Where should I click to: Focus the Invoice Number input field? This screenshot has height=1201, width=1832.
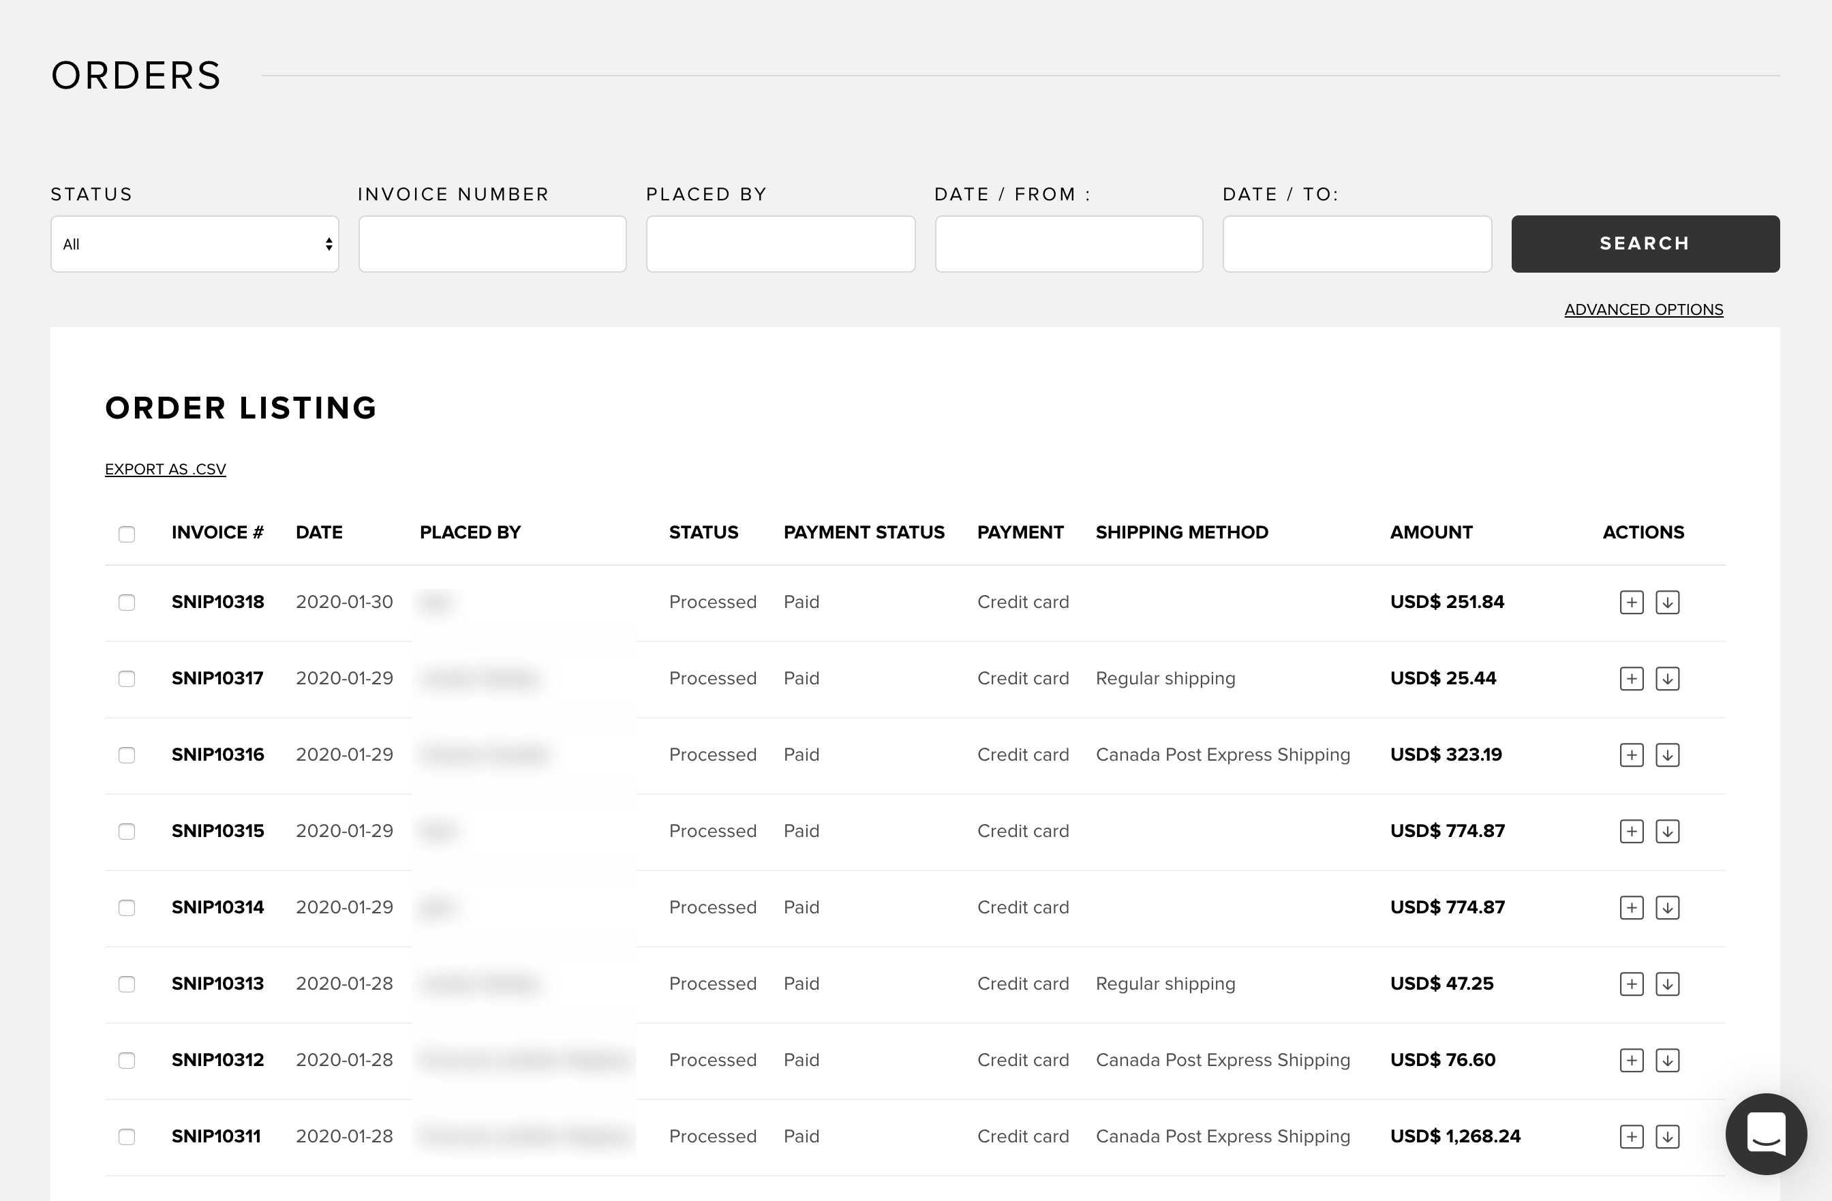coord(493,244)
